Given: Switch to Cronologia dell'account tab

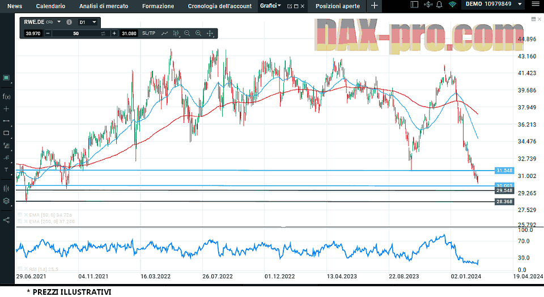Looking at the screenshot, I should click(x=220, y=6).
